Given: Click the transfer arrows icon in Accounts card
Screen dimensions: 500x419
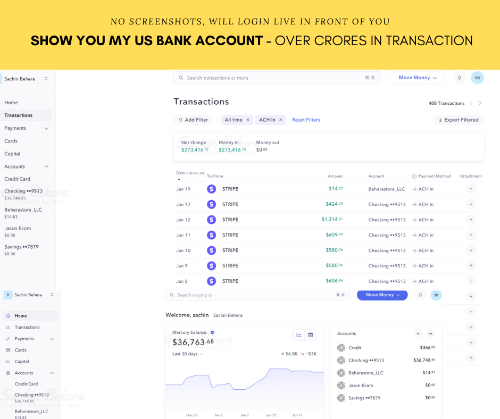Looking at the screenshot, I should coord(431,334).
